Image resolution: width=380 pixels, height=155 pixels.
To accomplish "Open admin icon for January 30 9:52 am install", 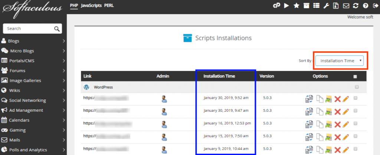I will pyautogui.click(x=164, y=98).
